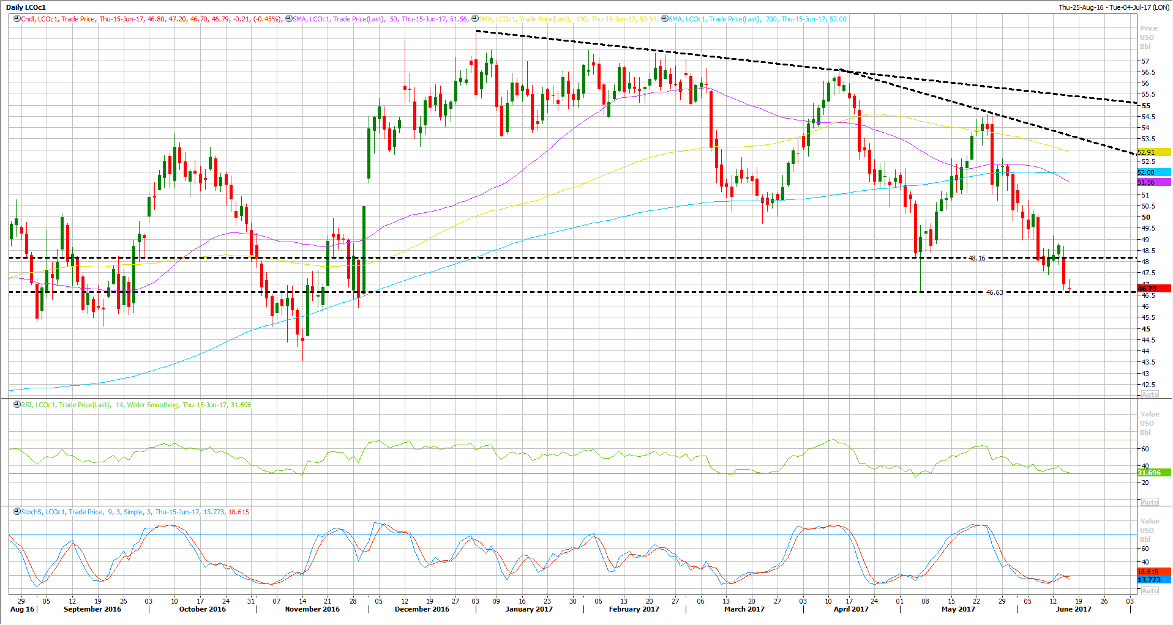Click the Aug 16 month label
1173x625 pixels.
point(23,609)
